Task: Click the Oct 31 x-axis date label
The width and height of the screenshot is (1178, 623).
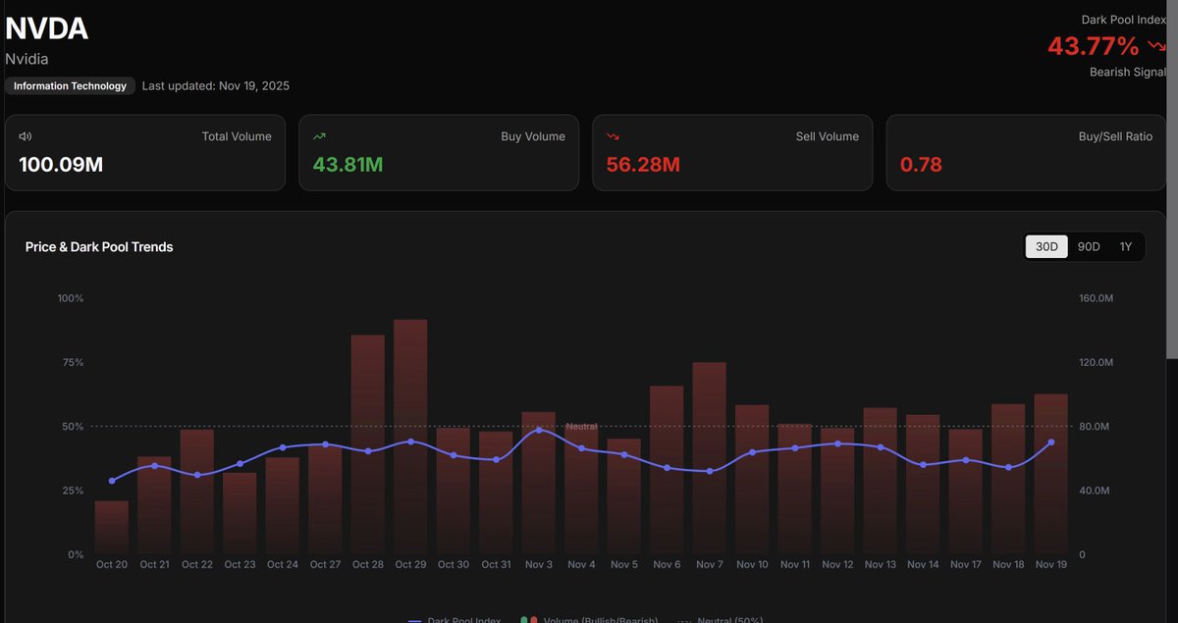Action: coord(496,564)
